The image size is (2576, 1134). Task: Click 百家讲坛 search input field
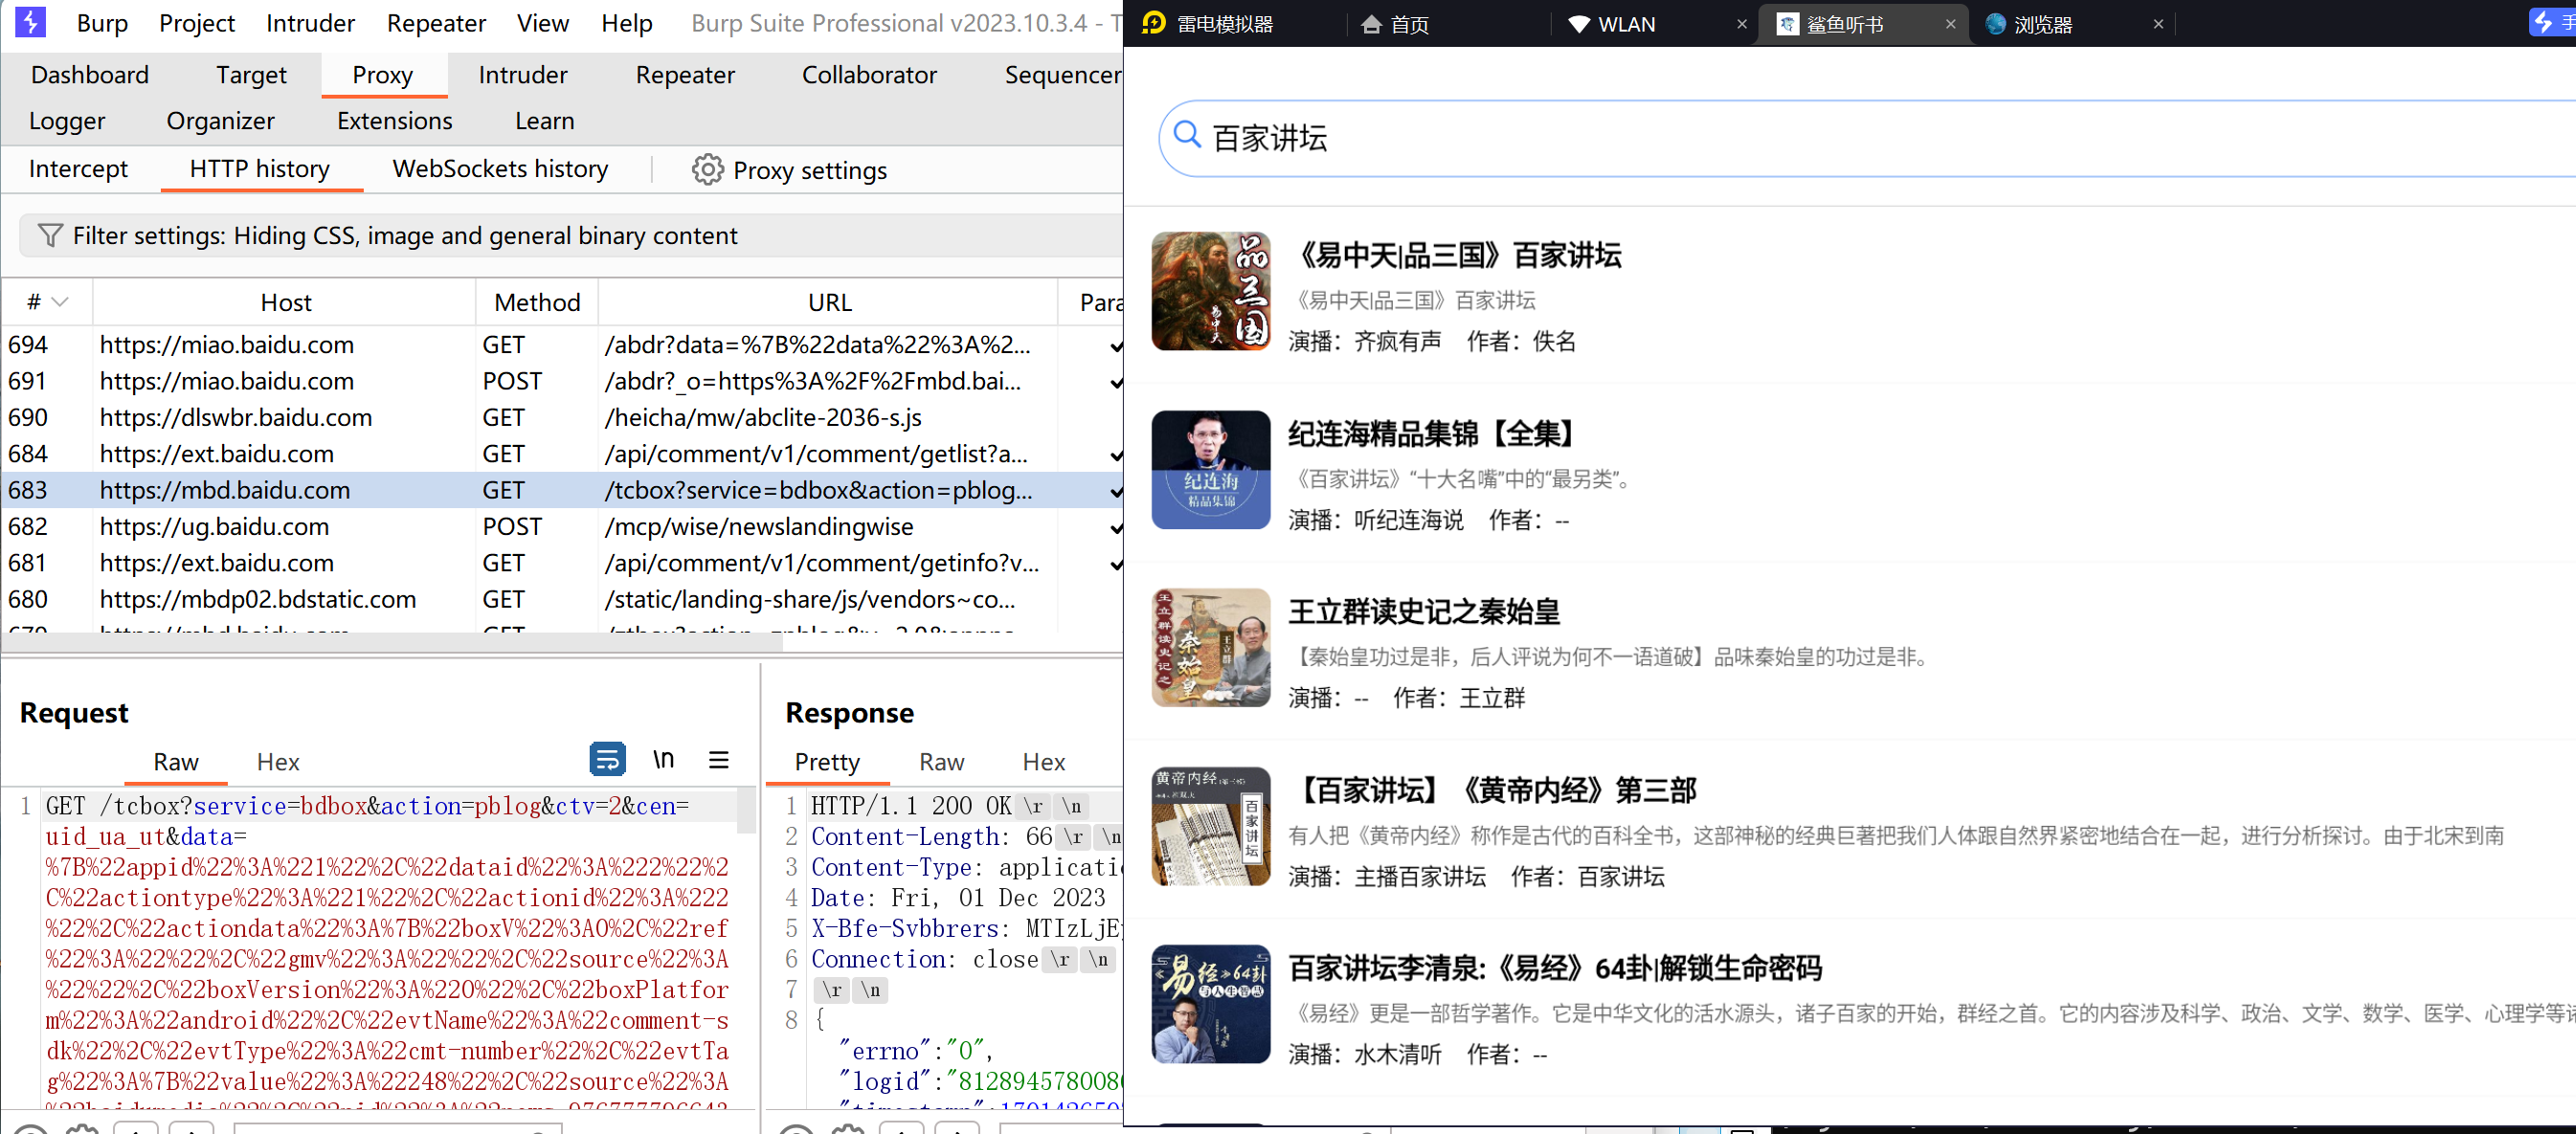[1868, 138]
